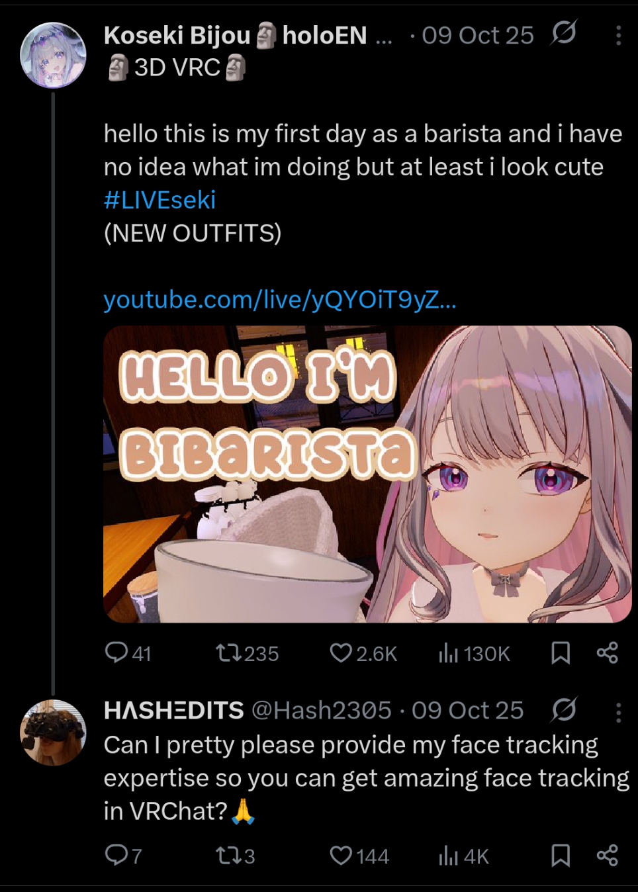Bookmark the HASHEDITS reply
Viewport: 638px width, 892px height.
pyautogui.click(x=561, y=856)
